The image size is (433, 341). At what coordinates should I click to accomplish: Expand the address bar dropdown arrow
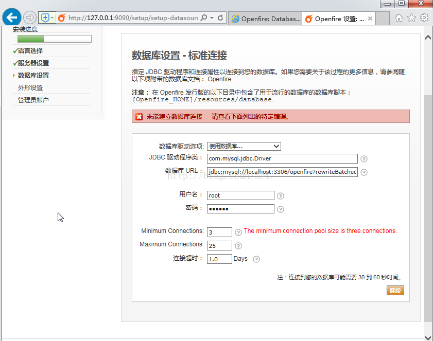pos(212,17)
